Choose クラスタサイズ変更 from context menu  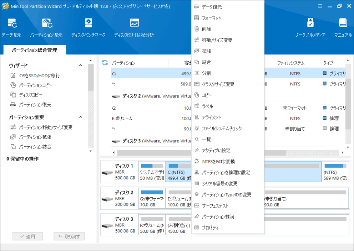tap(228, 84)
